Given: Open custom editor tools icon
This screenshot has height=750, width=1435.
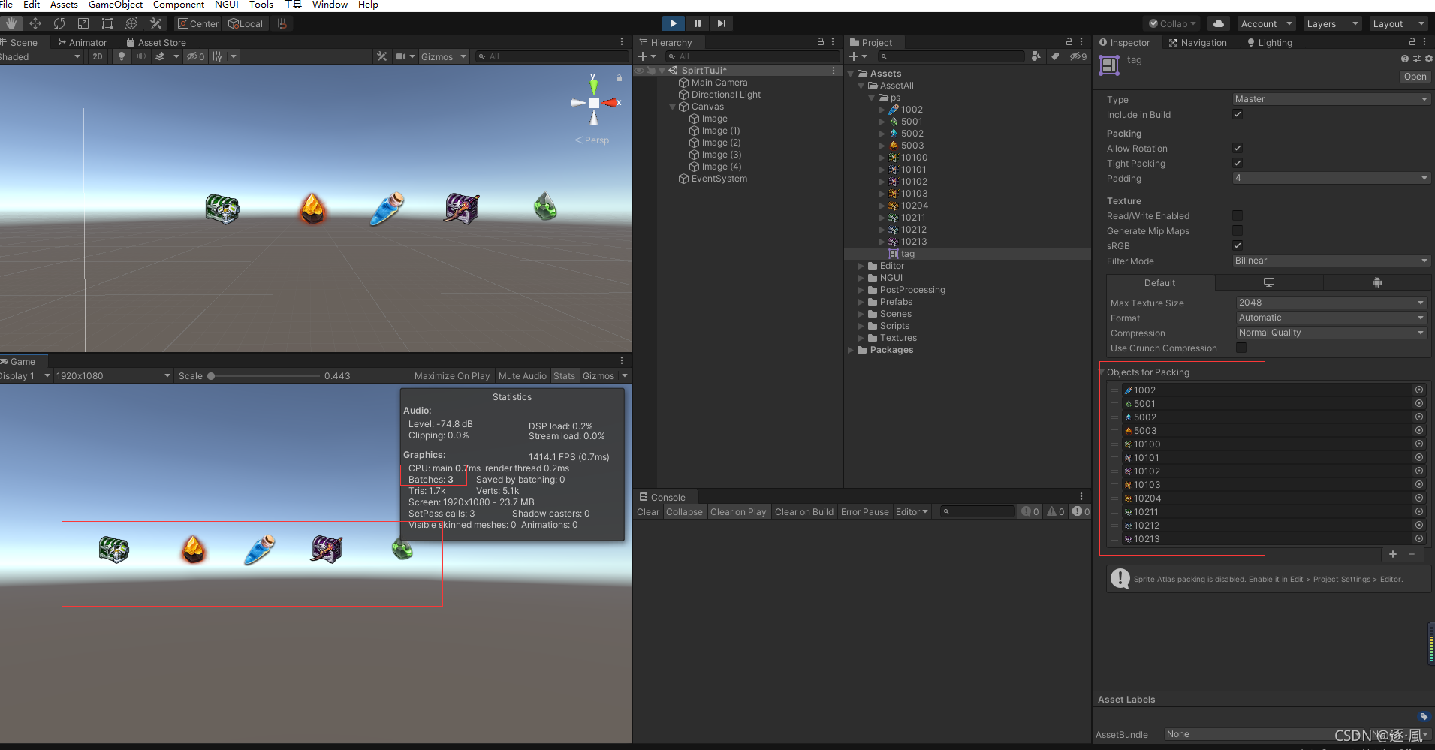Looking at the screenshot, I should tap(155, 23).
